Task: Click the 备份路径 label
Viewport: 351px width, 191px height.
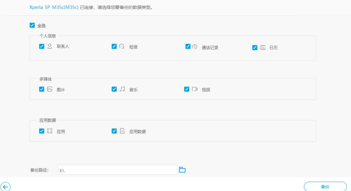Action: (x=39, y=170)
